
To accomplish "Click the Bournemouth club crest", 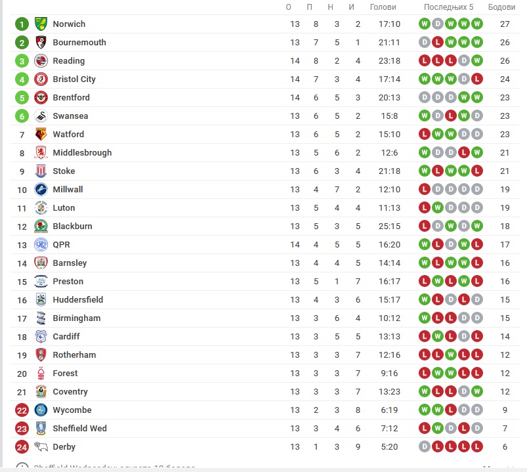I will coord(41,43).
